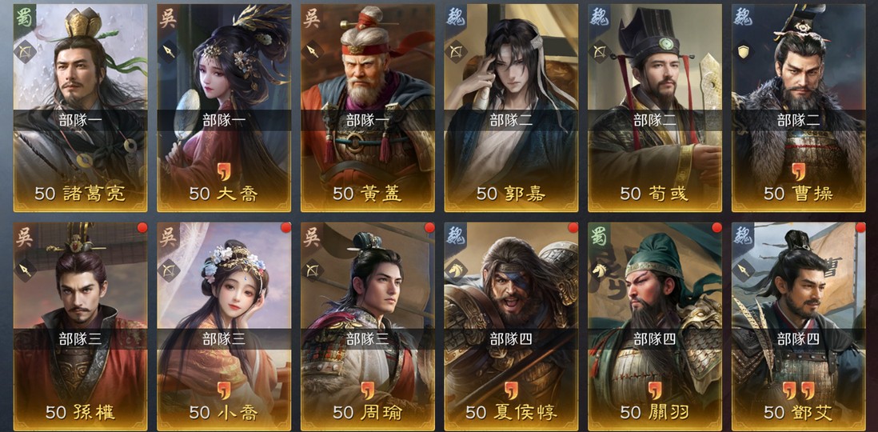Click the 50 孫權 name plate

pyautogui.click(x=81, y=412)
